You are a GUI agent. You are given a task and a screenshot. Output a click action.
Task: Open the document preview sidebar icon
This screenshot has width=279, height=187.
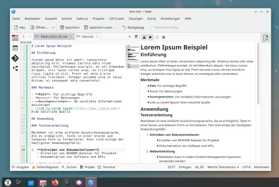tap(266, 38)
